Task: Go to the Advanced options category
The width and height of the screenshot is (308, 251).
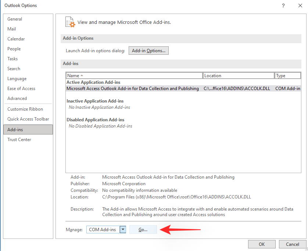Action: coord(17,98)
